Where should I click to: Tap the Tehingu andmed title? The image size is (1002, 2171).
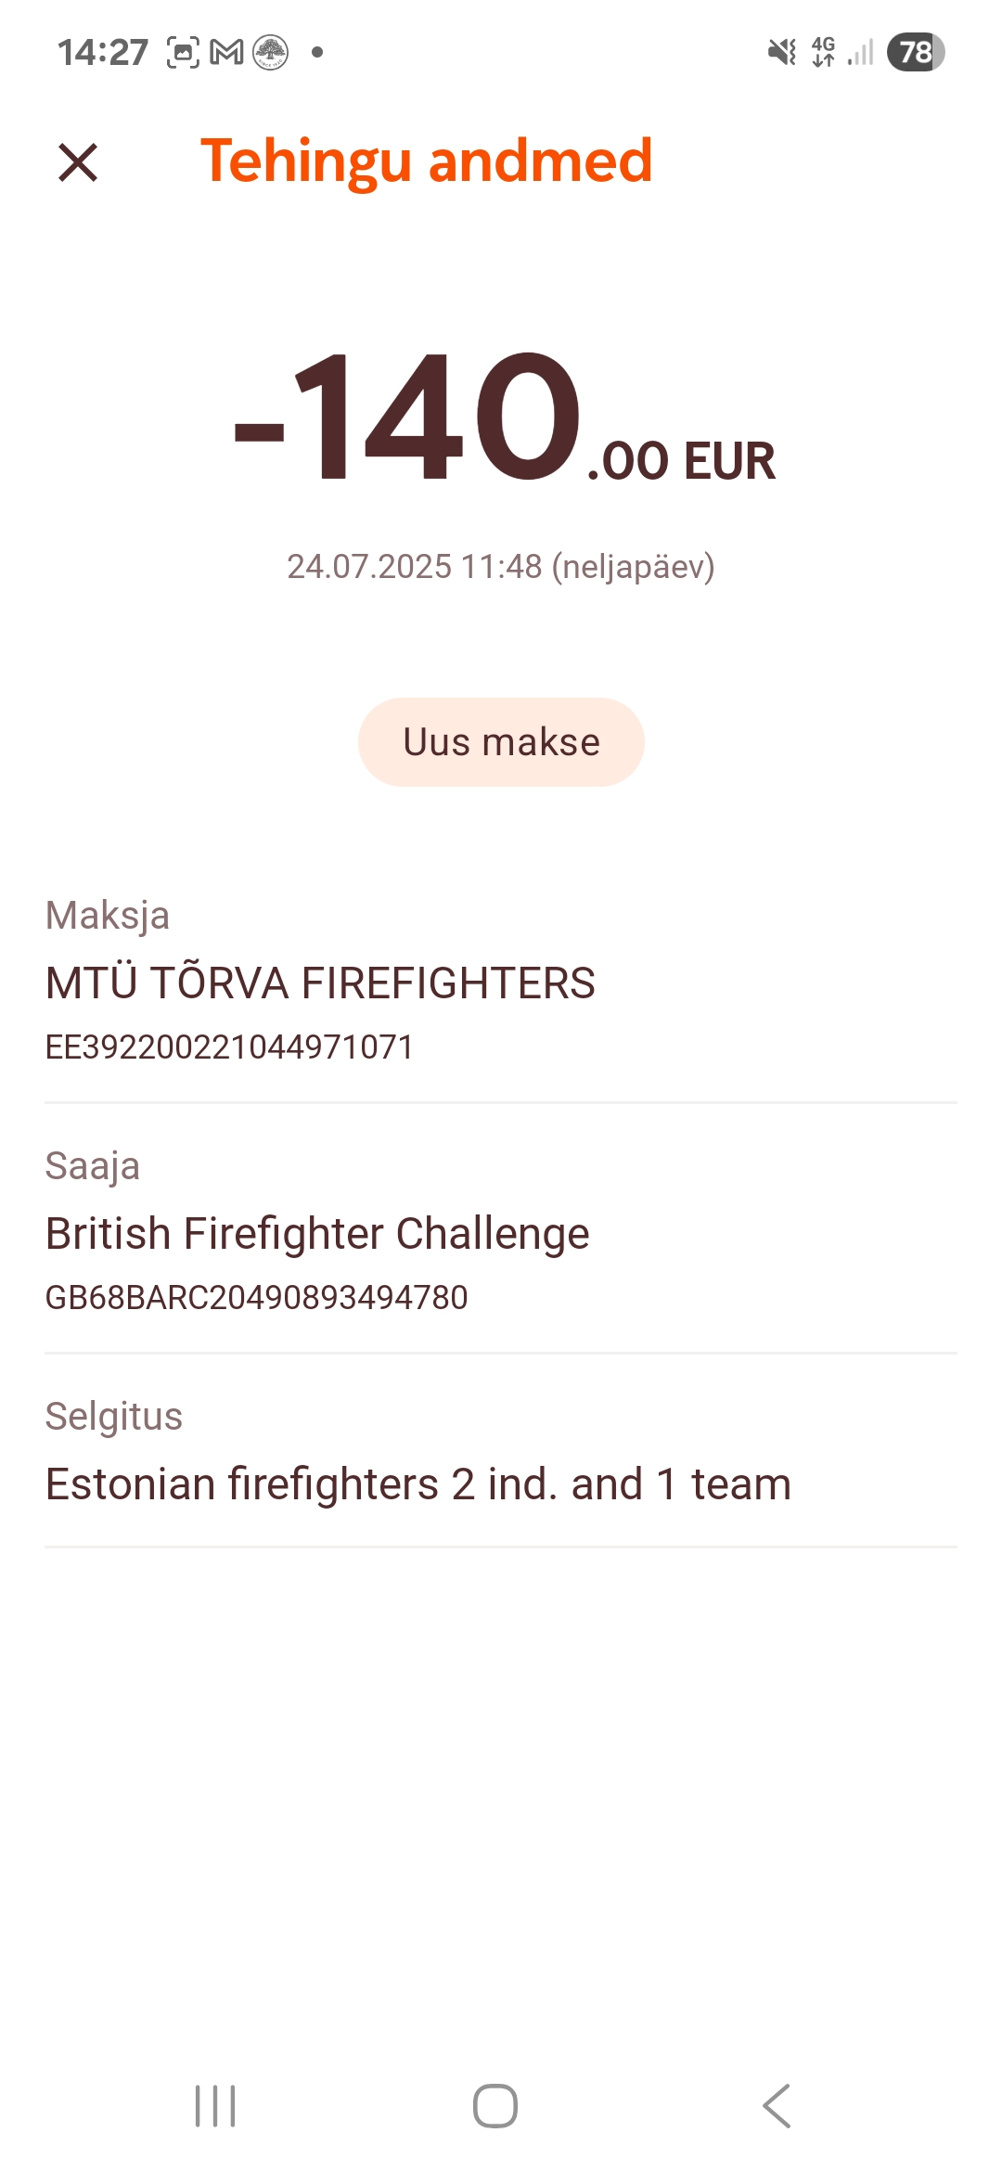pos(427,161)
